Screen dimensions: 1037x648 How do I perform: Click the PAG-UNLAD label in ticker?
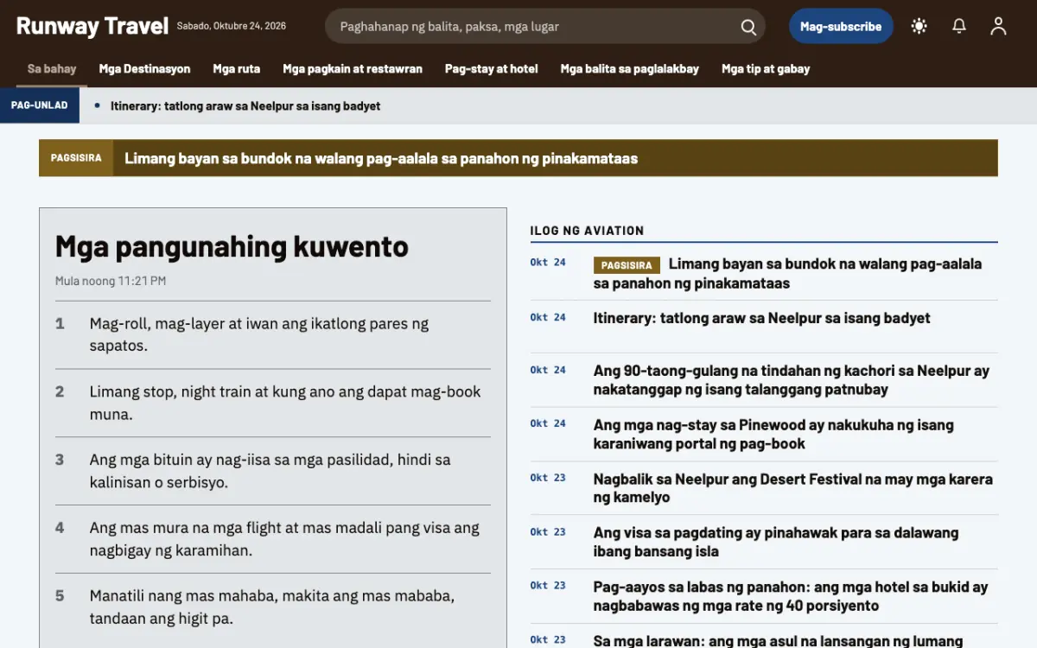coord(40,105)
